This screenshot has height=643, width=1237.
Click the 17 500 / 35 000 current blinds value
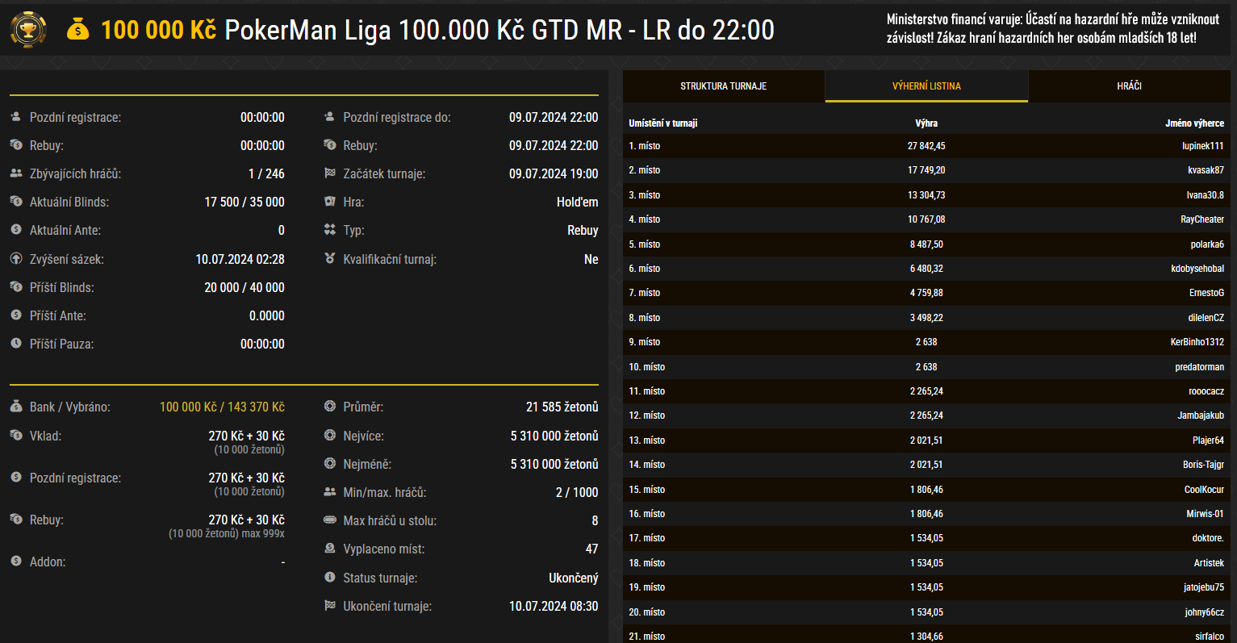click(x=244, y=202)
